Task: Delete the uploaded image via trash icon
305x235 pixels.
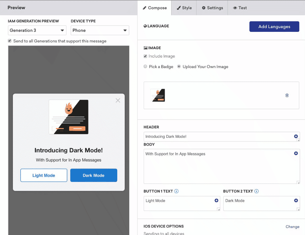Action: click(287, 95)
